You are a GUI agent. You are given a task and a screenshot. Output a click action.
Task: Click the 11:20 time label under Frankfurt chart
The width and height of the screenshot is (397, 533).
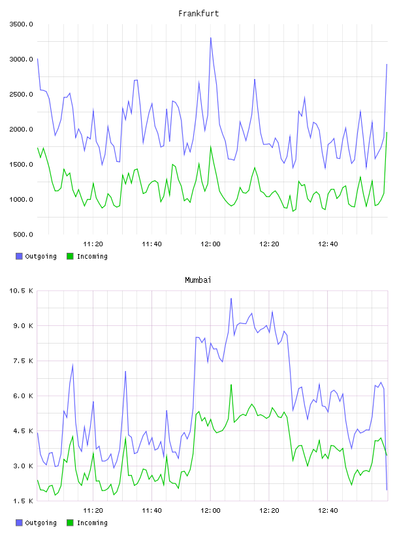[x=93, y=244]
